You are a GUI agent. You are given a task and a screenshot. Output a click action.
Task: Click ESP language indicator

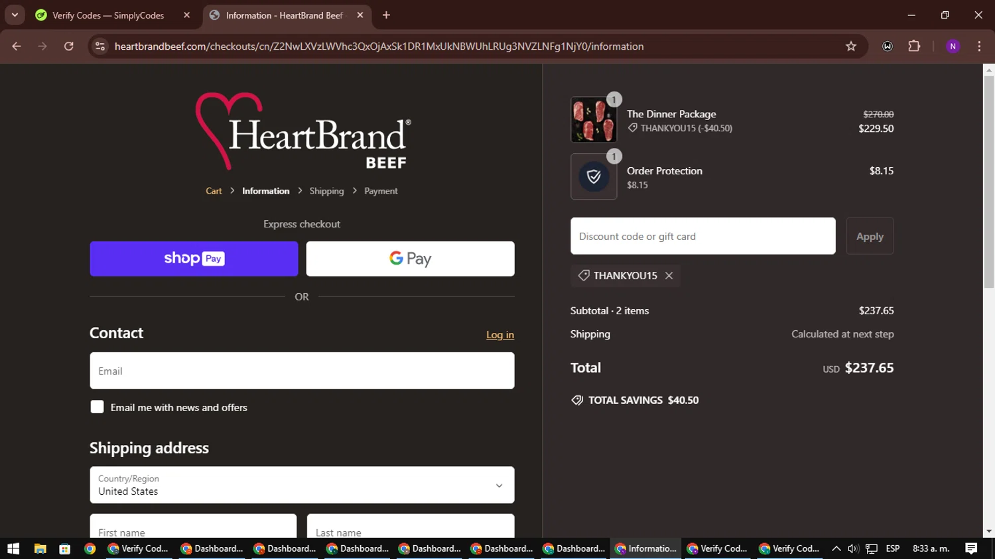coord(893,548)
